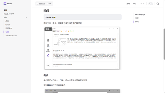Click the shion logo icon
The image size is (165, 93).
(5, 4)
